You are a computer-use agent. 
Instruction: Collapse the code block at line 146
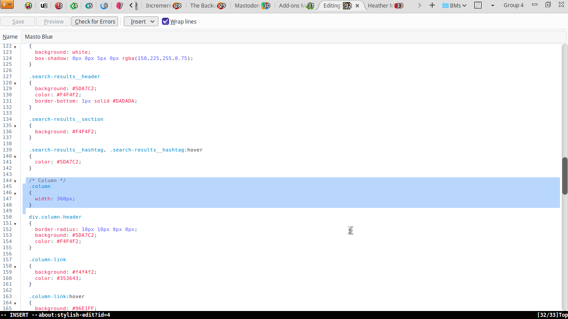click(x=15, y=193)
